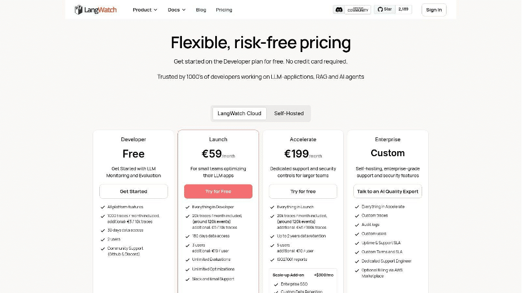
Task: Expand the Product dropdown menu
Action: point(145,10)
